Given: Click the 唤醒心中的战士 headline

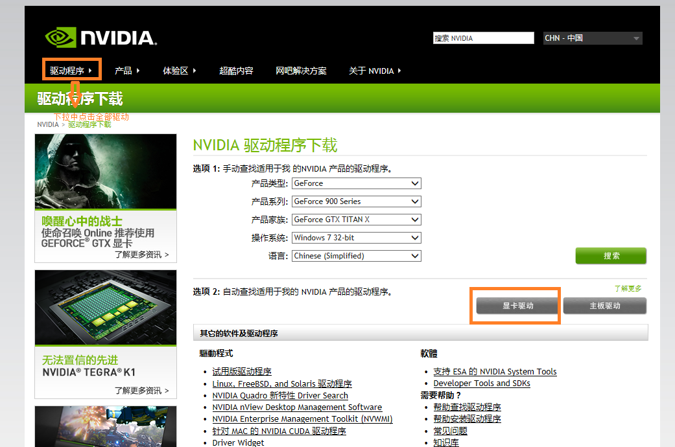Looking at the screenshot, I should pos(82,221).
